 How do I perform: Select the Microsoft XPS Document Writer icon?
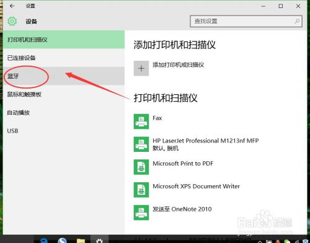point(141,190)
